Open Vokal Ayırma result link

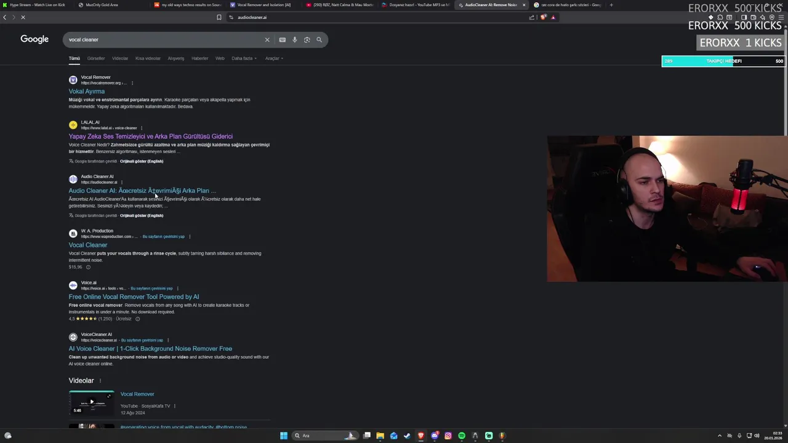(x=87, y=91)
